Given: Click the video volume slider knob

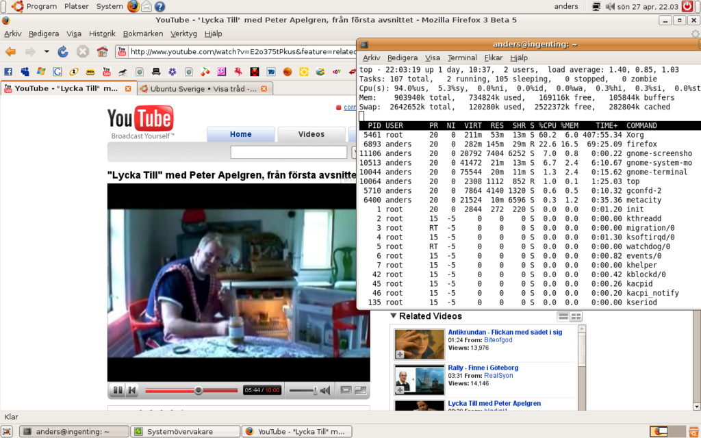Looking at the screenshot, I should tap(315, 391).
